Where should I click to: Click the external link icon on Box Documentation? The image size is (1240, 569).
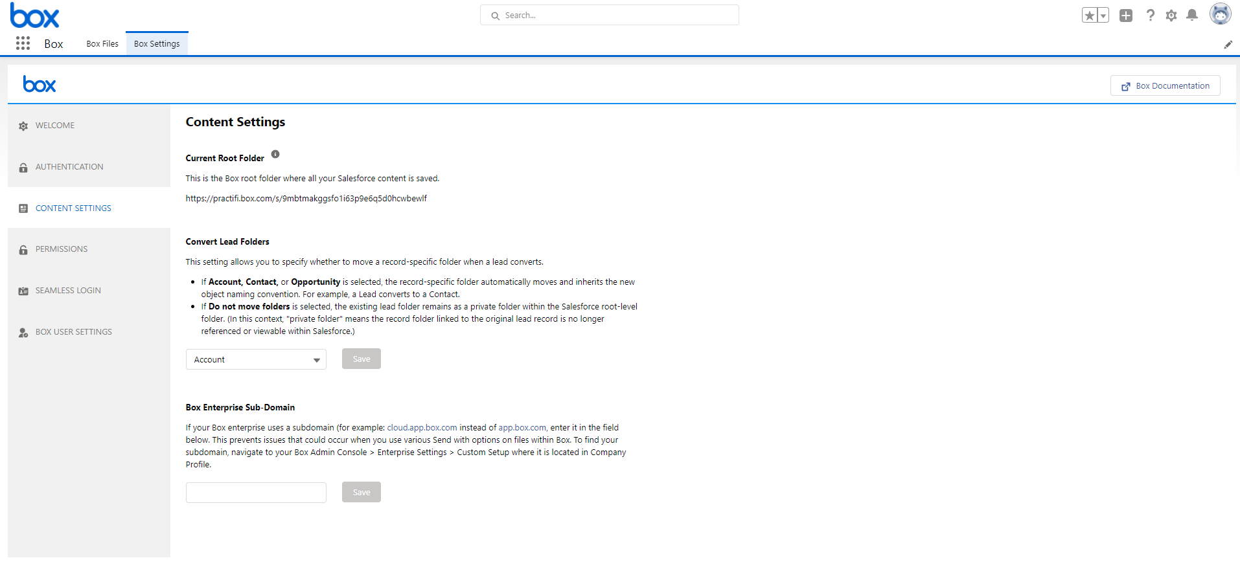[1126, 86]
